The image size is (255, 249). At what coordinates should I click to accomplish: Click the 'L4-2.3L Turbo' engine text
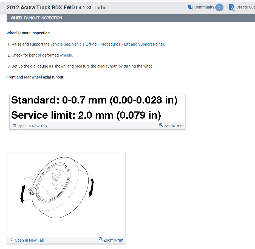coord(91,8)
